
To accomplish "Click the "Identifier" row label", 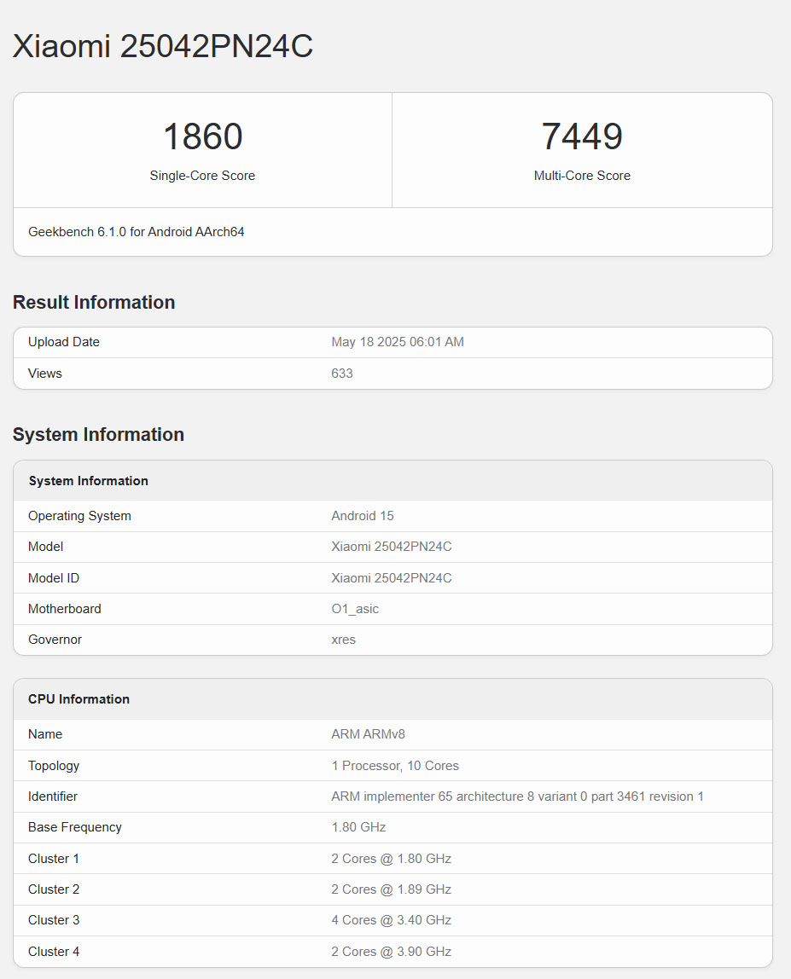I will 53,796.
